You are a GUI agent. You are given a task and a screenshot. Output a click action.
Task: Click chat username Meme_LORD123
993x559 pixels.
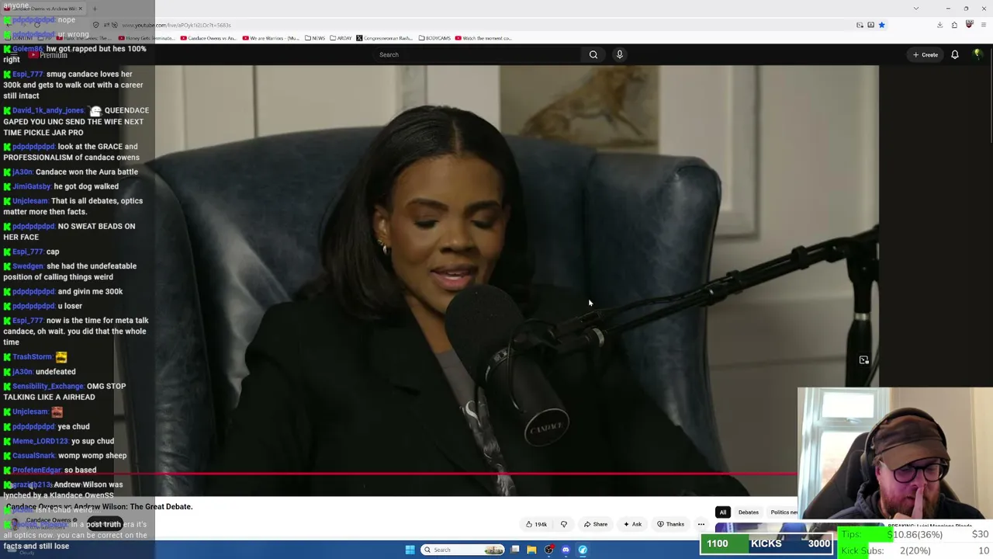(40, 441)
